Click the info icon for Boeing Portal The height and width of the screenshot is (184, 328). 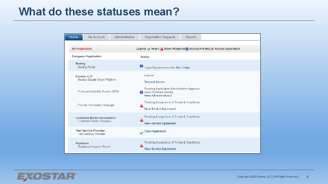(x=141, y=66)
